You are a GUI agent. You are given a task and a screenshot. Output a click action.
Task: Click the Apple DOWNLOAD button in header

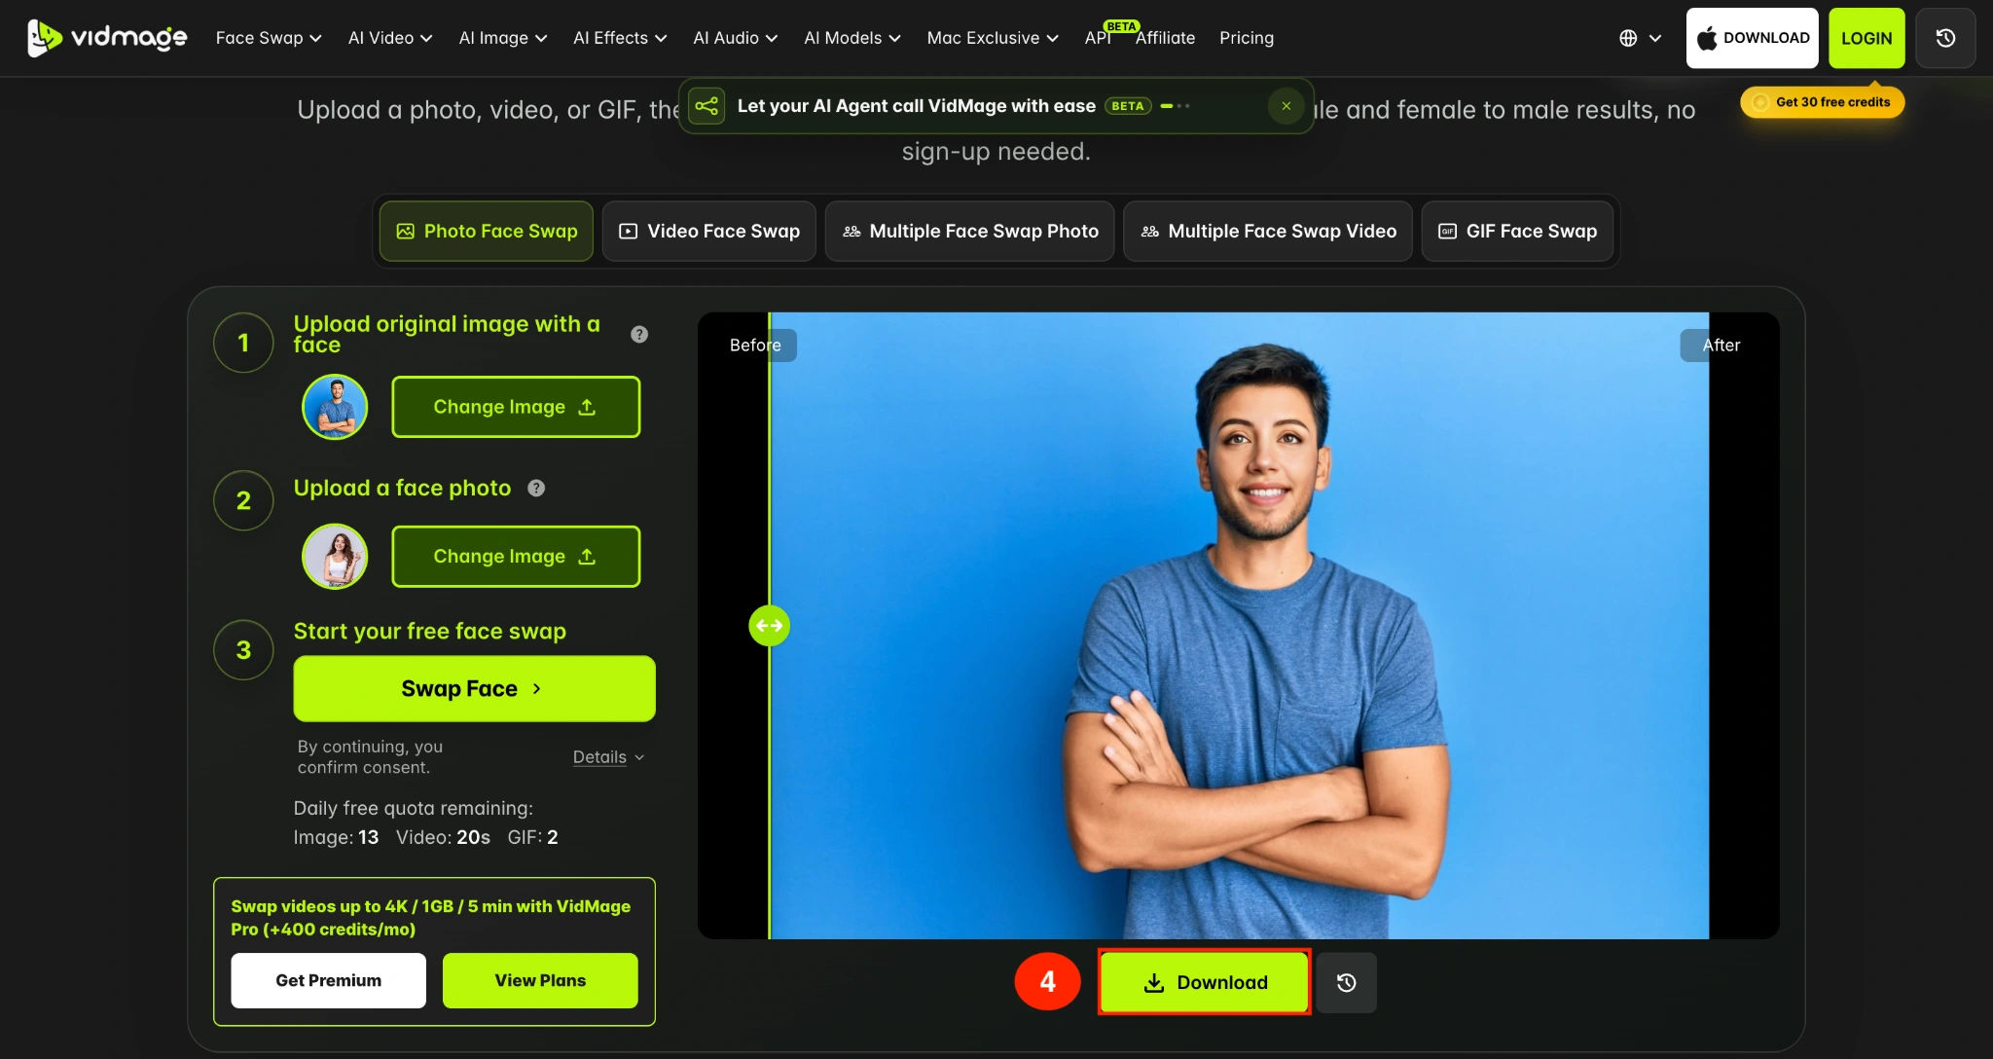click(1752, 38)
